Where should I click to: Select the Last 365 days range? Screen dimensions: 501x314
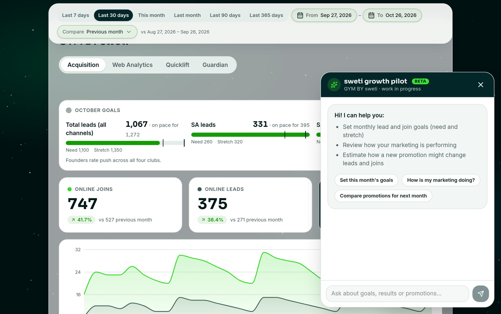266,15
